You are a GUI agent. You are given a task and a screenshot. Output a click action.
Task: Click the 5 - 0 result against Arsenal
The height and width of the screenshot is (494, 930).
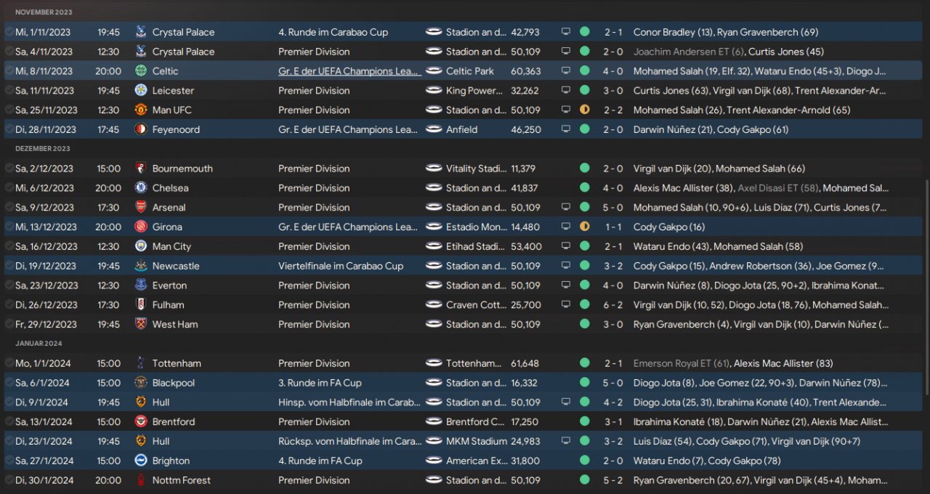613,208
